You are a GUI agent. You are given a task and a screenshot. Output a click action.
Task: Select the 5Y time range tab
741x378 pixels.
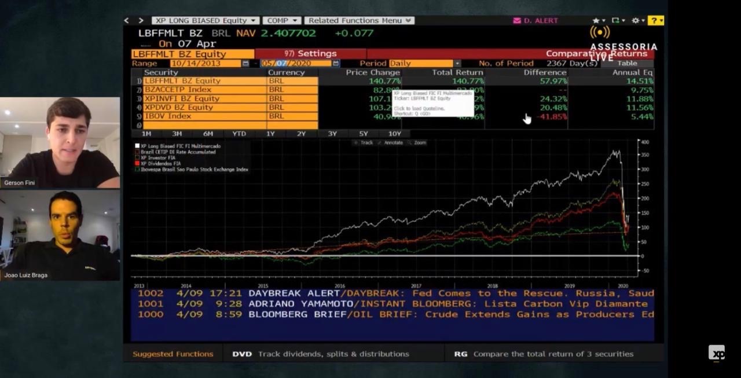(363, 134)
